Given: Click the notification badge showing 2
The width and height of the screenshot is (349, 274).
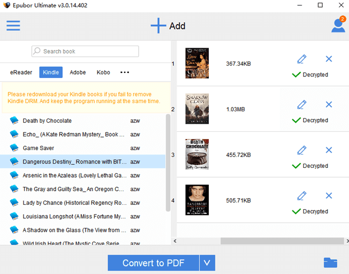Looking at the screenshot, I should point(342,19).
